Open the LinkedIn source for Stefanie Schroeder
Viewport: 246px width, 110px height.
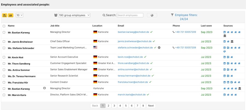224,48
